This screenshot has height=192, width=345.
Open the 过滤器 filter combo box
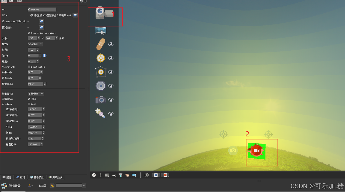pyautogui.click(x=71, y=186)
